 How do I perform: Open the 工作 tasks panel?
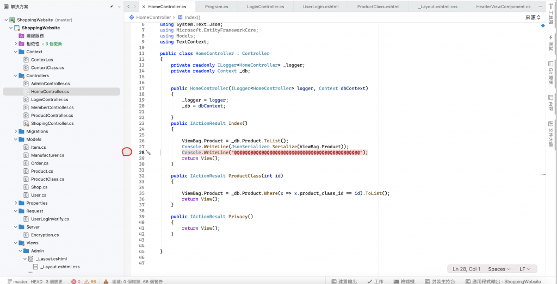375,281
